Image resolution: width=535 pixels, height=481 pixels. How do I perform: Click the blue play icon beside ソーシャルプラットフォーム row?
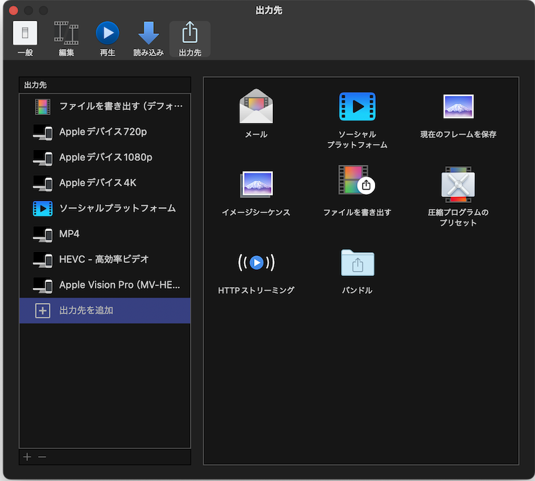(43, 208)
